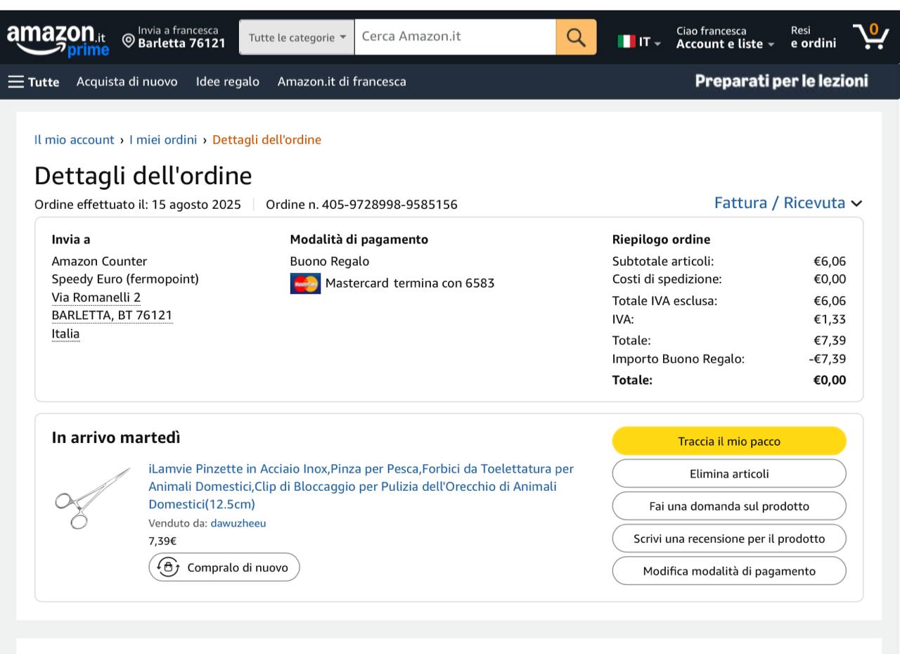
Task: Click the orange search magnifier icon
Action: click(576, 37)
